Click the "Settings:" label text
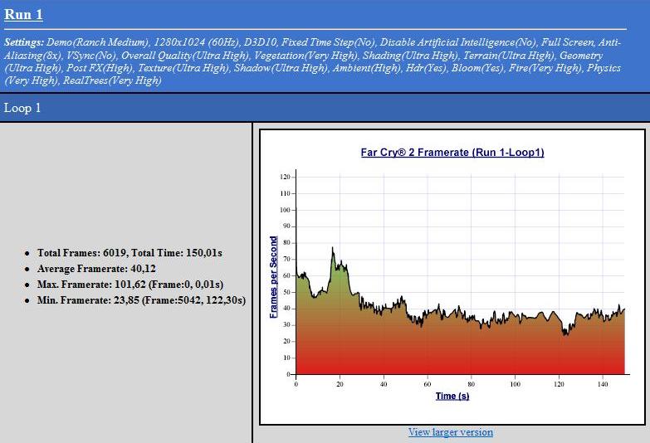This screenshot has height=443, width=650. (x=24, y=42)
